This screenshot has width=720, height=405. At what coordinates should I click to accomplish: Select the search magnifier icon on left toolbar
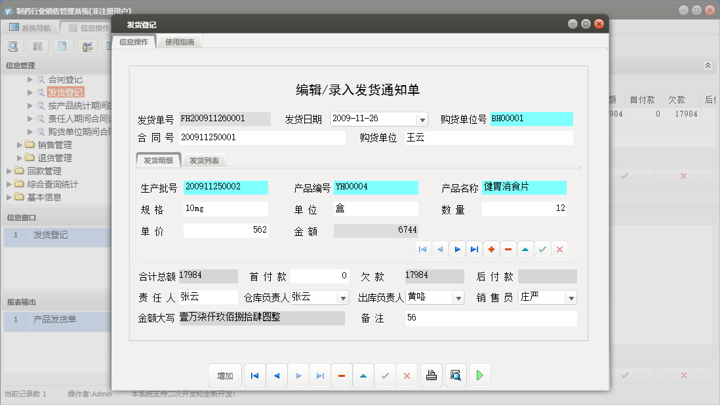tap(13, 46)
